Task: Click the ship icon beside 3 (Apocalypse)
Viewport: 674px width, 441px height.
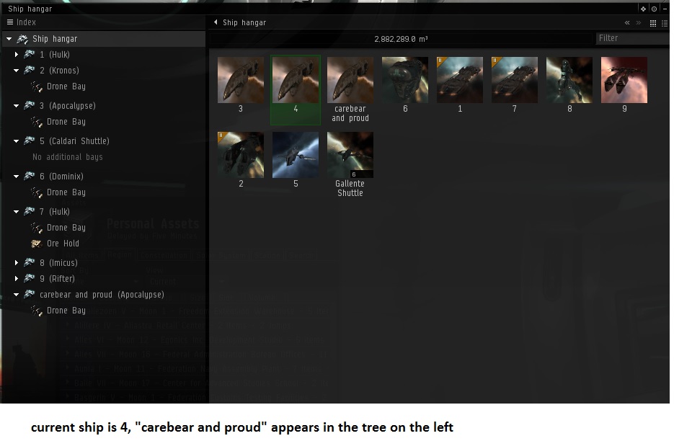Action: pos(30,105)
